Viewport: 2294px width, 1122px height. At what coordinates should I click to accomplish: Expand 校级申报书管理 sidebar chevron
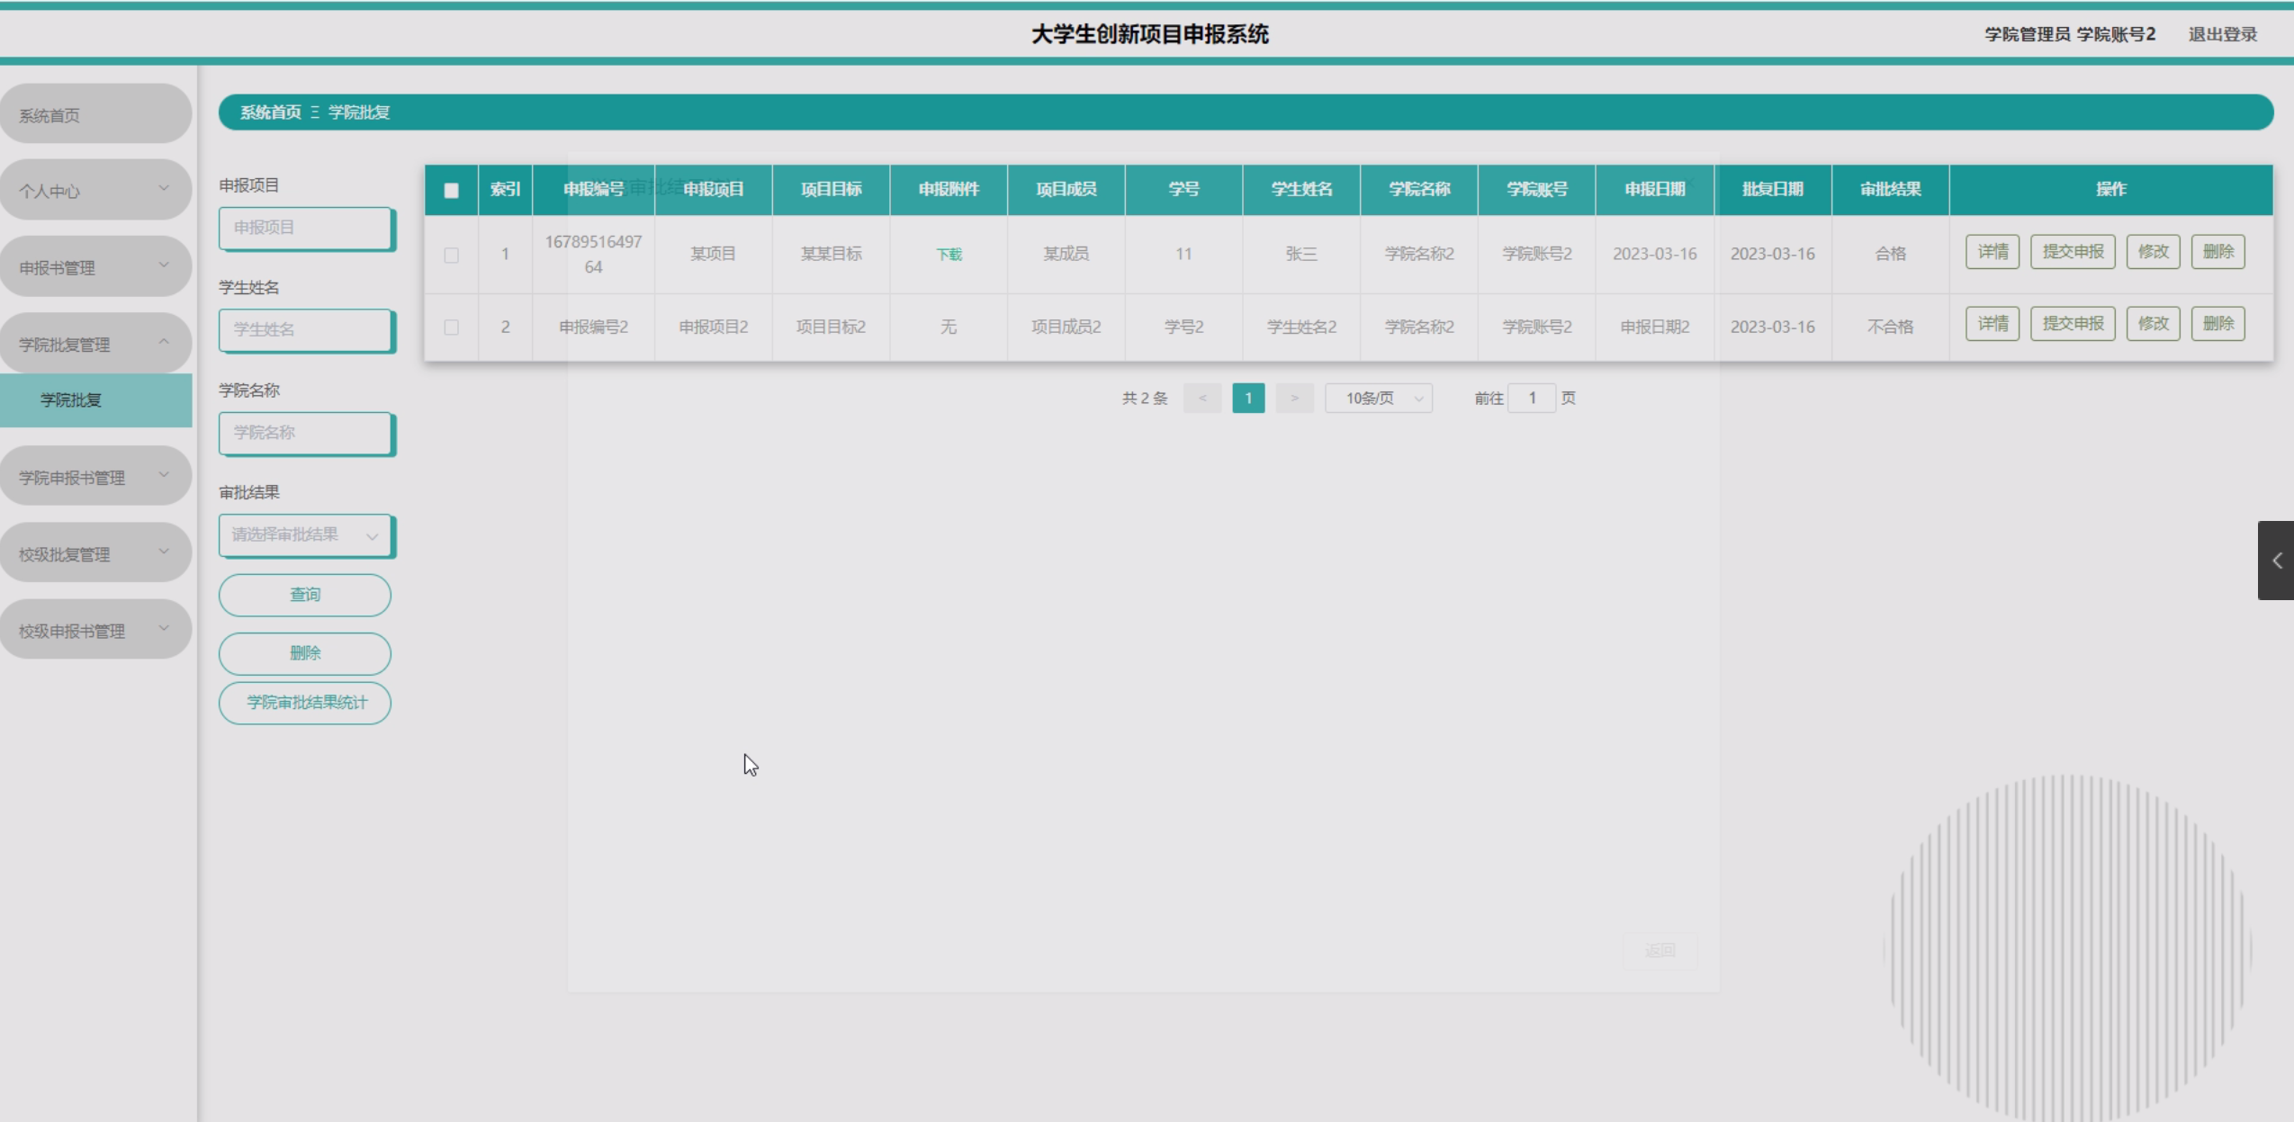pos(164,628)
